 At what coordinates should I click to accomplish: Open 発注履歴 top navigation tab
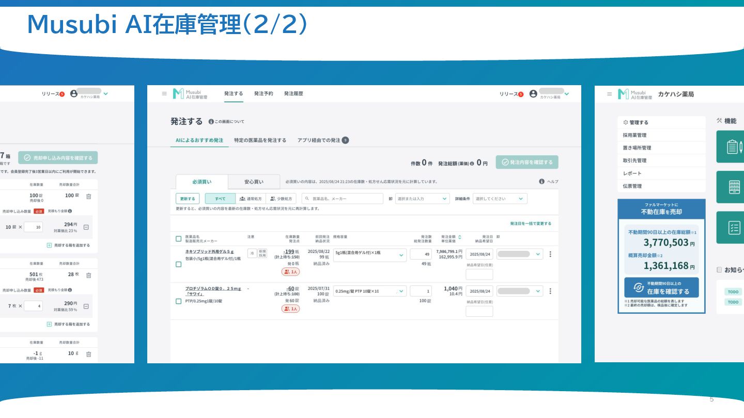pos(293,94)
